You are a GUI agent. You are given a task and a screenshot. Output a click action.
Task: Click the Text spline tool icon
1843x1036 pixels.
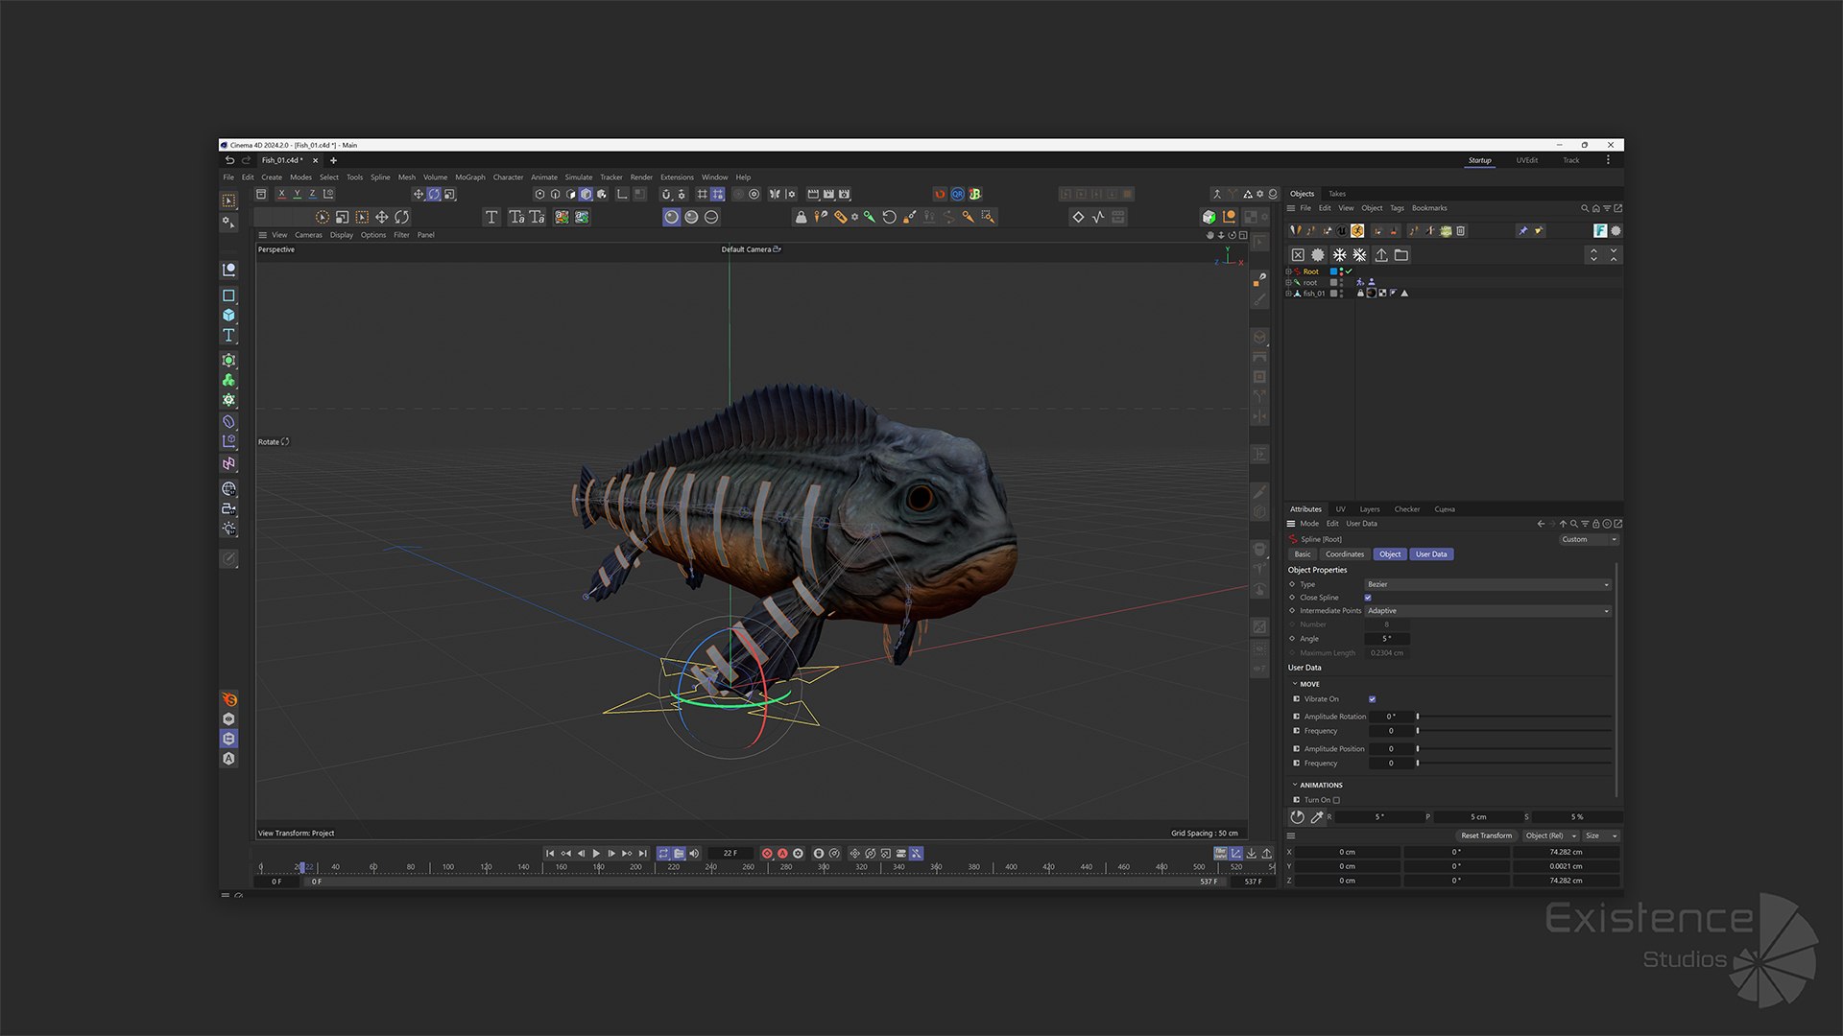(x=491, y=217)
